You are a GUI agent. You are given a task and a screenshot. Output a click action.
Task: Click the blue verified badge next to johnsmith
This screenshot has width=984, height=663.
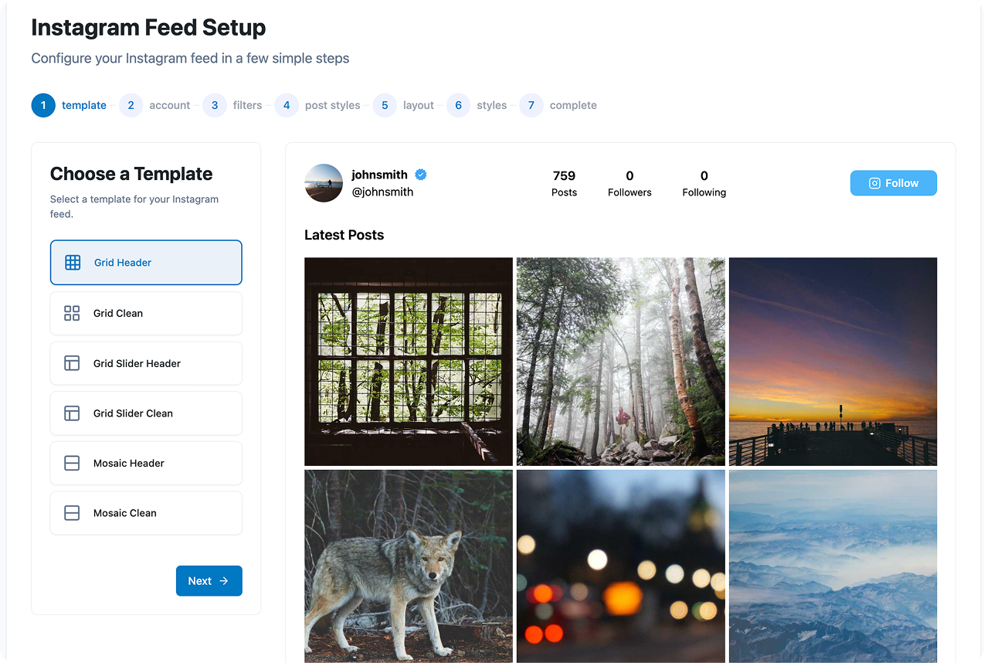[x=421, y=175]
